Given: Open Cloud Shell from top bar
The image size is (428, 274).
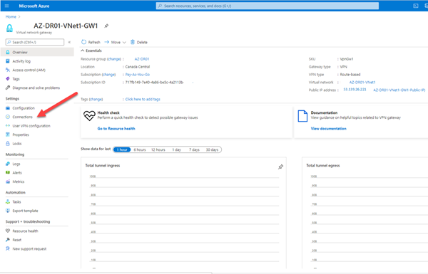Looking at the screenshot, I should (x=416, y=6).
